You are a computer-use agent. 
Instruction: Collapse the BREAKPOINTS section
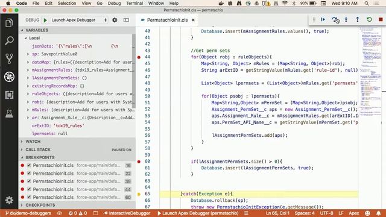point(77,157)
